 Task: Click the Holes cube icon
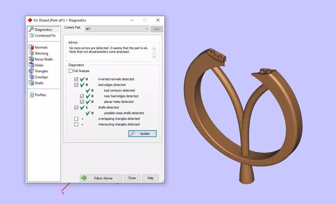pyautogui.click(x=31, y=65)
